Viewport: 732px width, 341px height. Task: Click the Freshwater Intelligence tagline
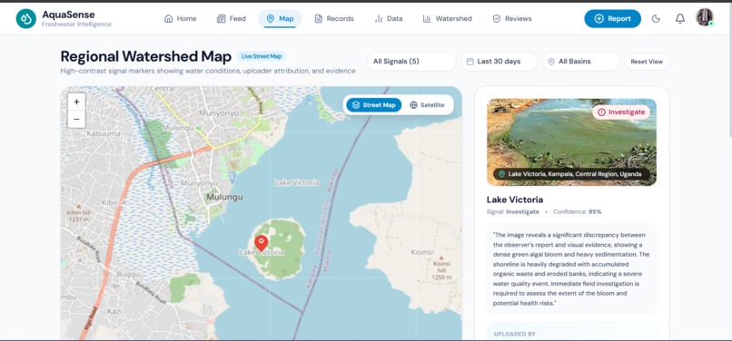[76, 24]
